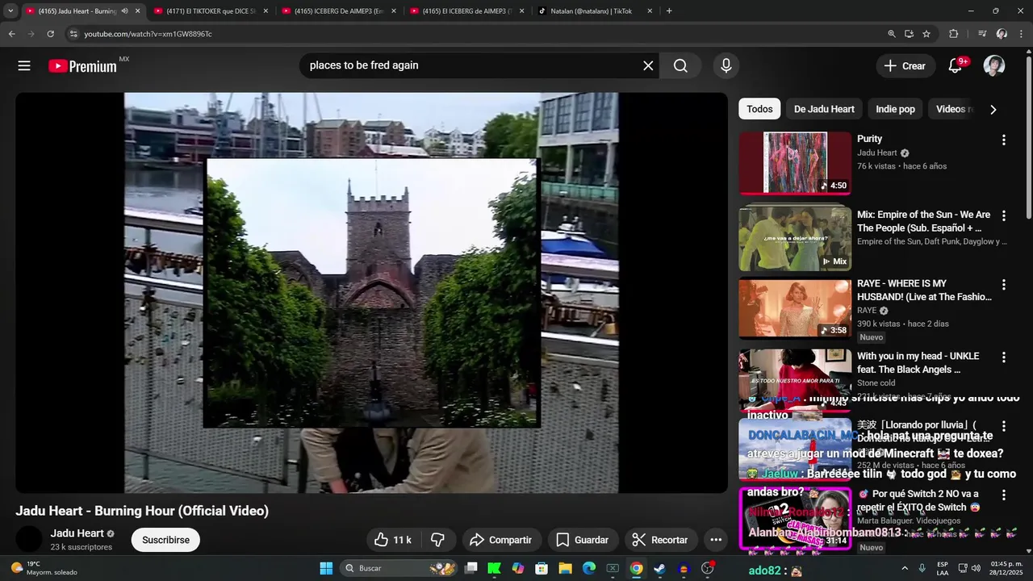Open the Chrome page zoom indicator
1033x581 pixels.
(x=891, y=34)
